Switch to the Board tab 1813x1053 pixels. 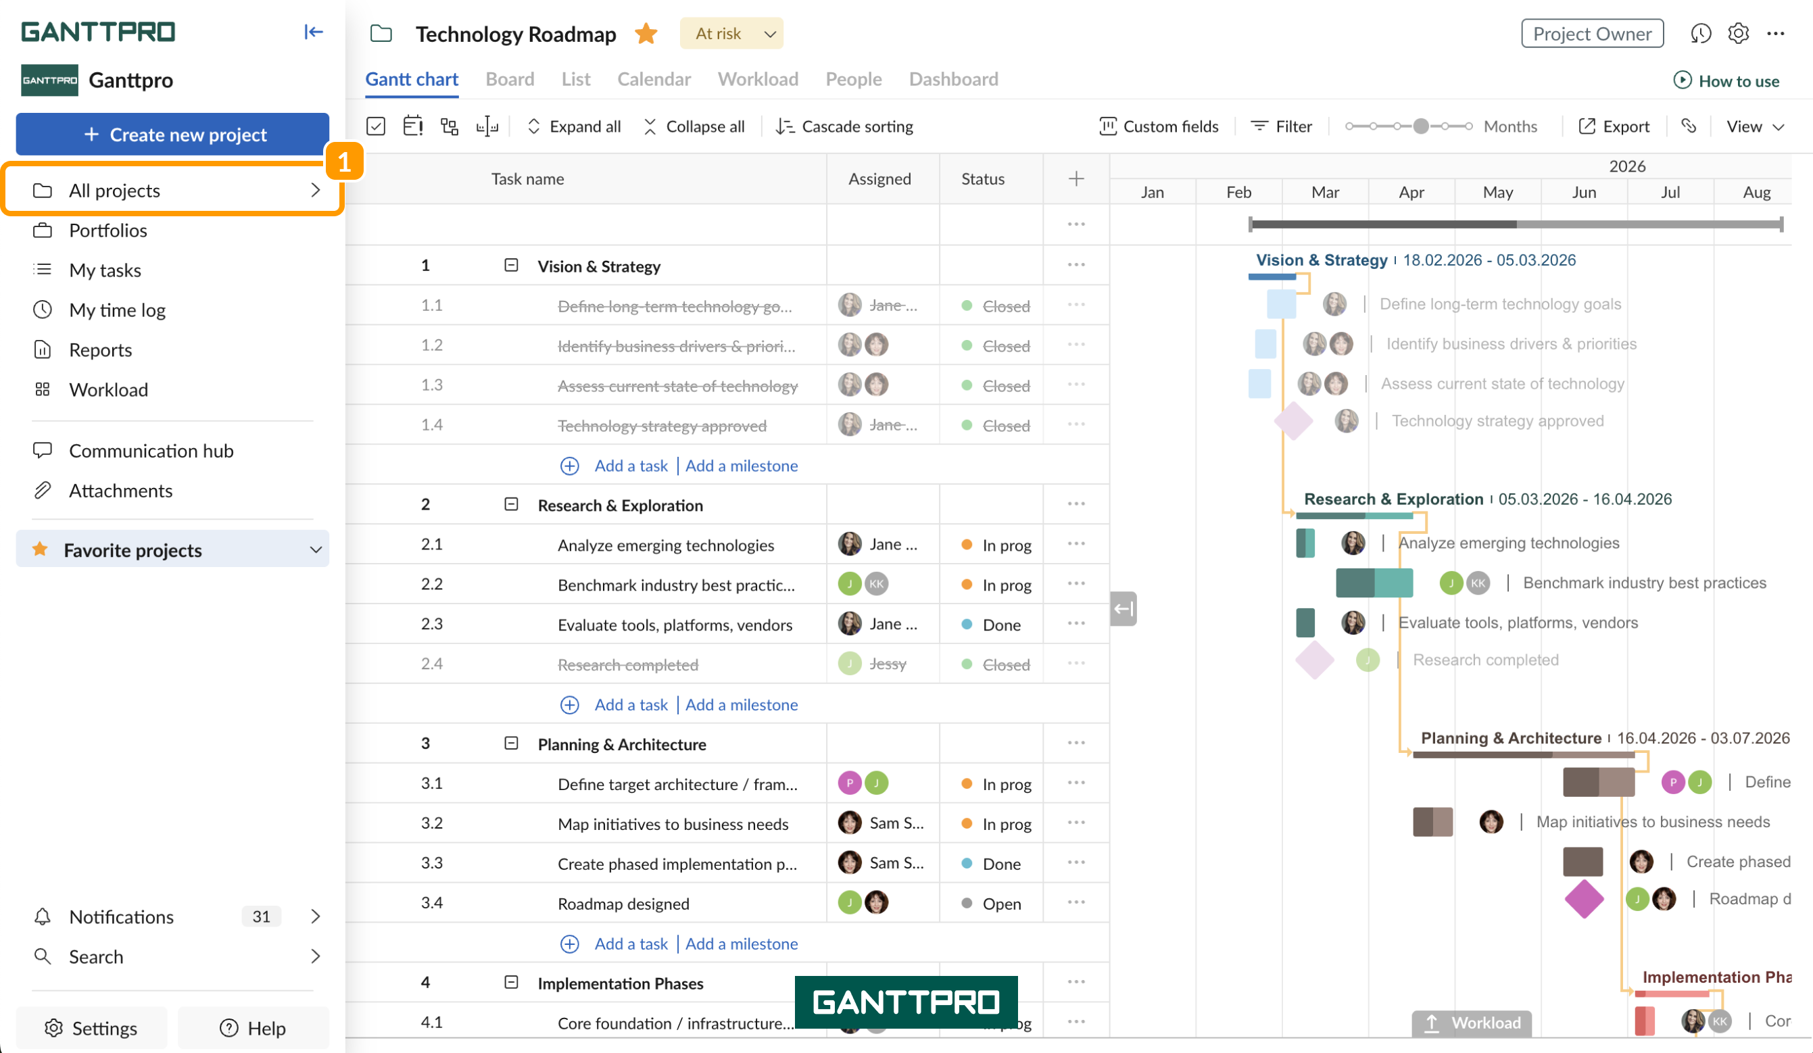click(x=510, y=79)
